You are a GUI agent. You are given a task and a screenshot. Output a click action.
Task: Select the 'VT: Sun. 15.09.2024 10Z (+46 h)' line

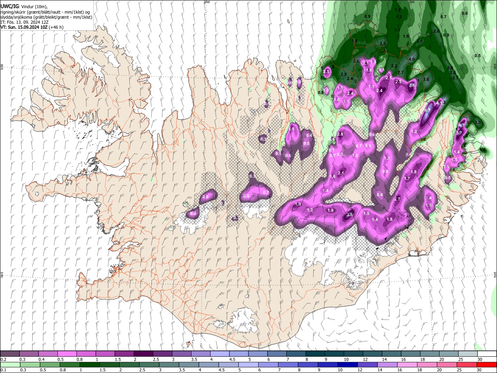32,27
